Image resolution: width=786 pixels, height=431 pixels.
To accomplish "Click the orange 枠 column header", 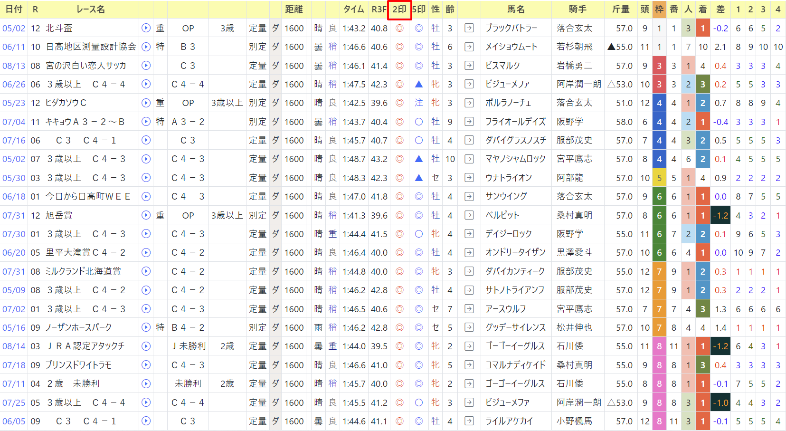I will 659,10.
